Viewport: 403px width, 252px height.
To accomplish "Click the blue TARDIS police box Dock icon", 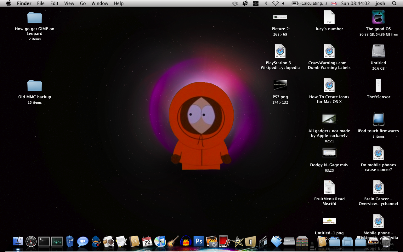I will [70, 242].
